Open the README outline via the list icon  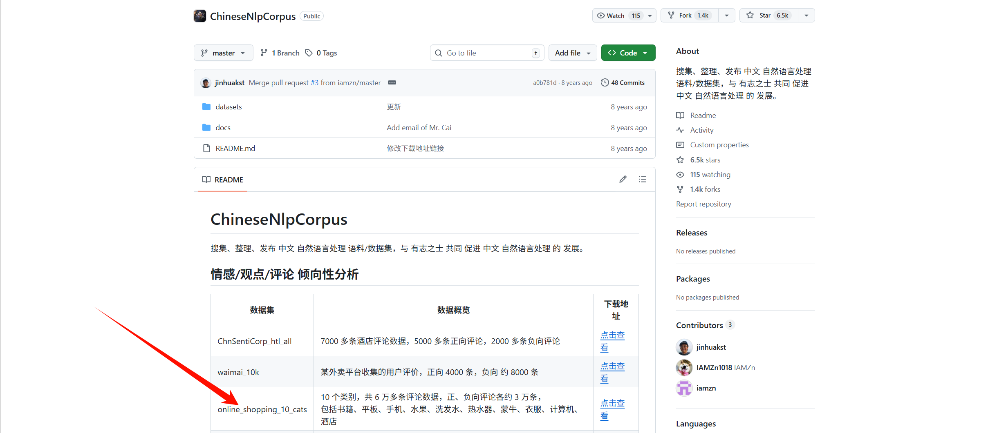643,179
